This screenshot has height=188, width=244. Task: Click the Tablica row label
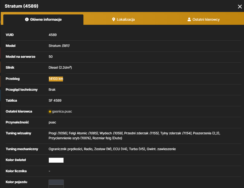click(x=11, y=101)
